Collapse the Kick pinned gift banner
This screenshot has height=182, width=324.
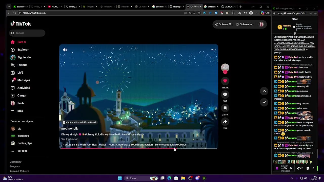point(295,33)
